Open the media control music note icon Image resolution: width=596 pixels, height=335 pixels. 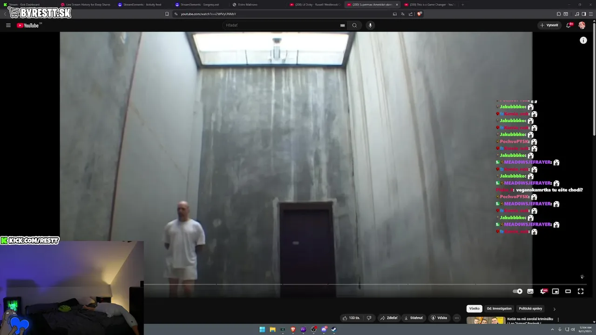[577, 14]
